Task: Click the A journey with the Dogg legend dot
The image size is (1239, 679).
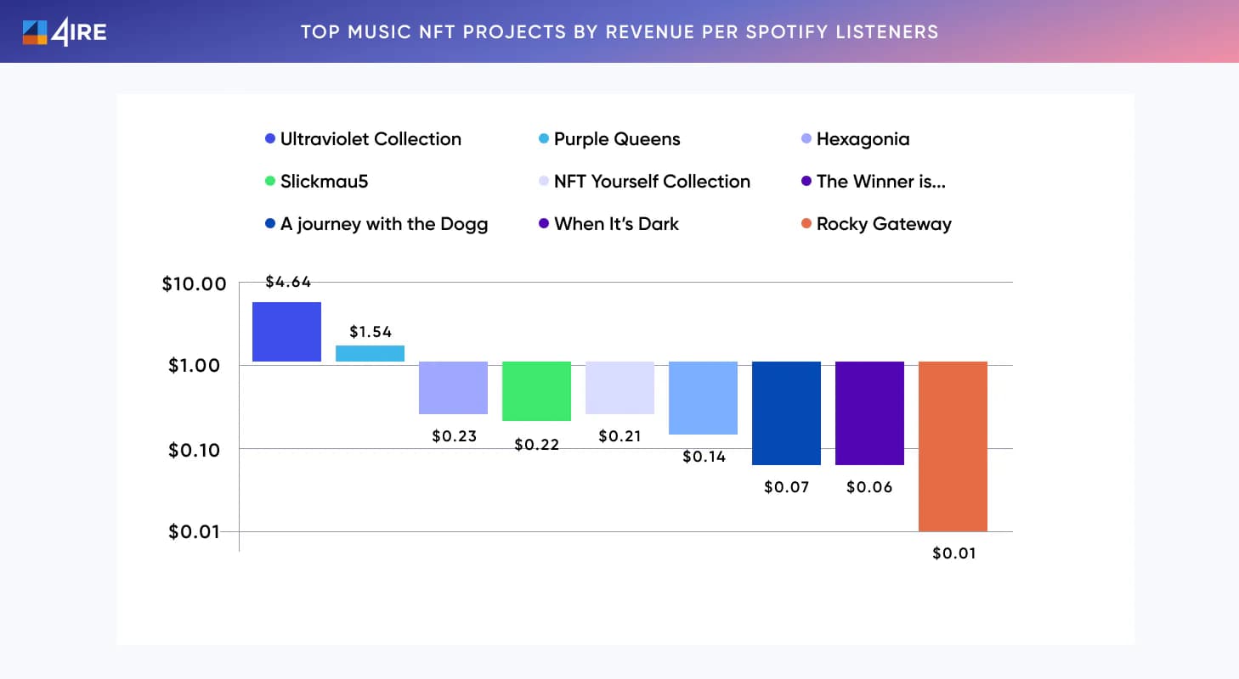Action: (270, 224)
